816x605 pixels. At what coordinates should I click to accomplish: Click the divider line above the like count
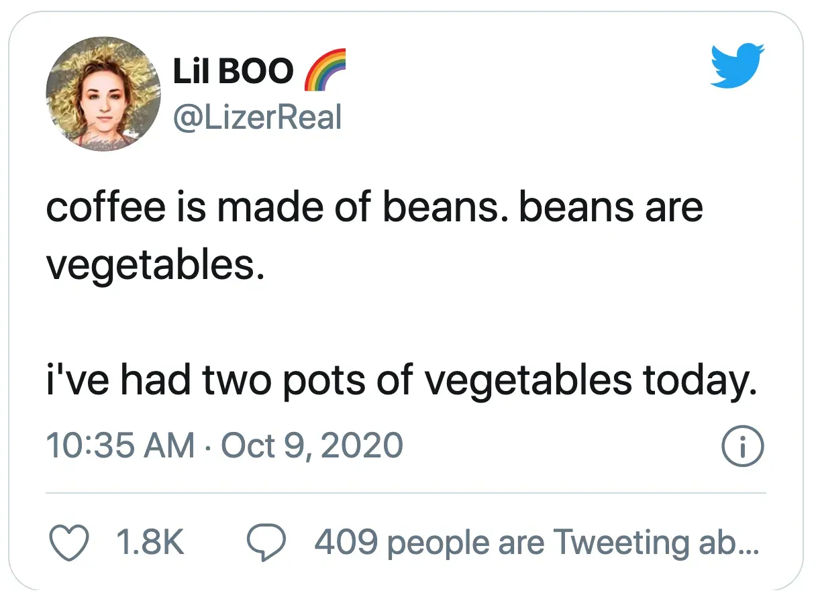pyautogui.click(x=405, y=494)
